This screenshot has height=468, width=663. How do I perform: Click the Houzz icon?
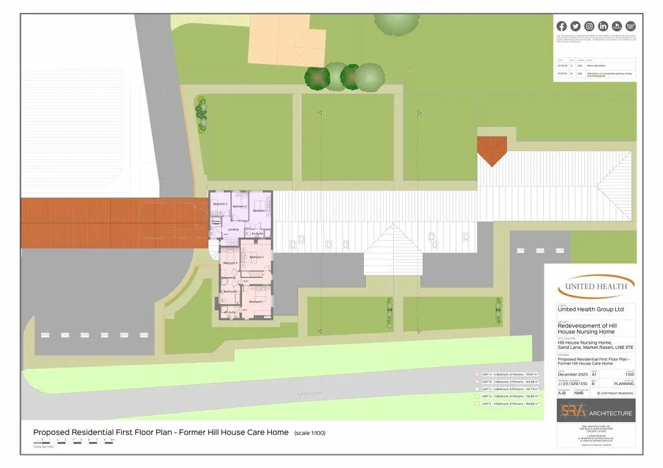[x=616, y=26]
